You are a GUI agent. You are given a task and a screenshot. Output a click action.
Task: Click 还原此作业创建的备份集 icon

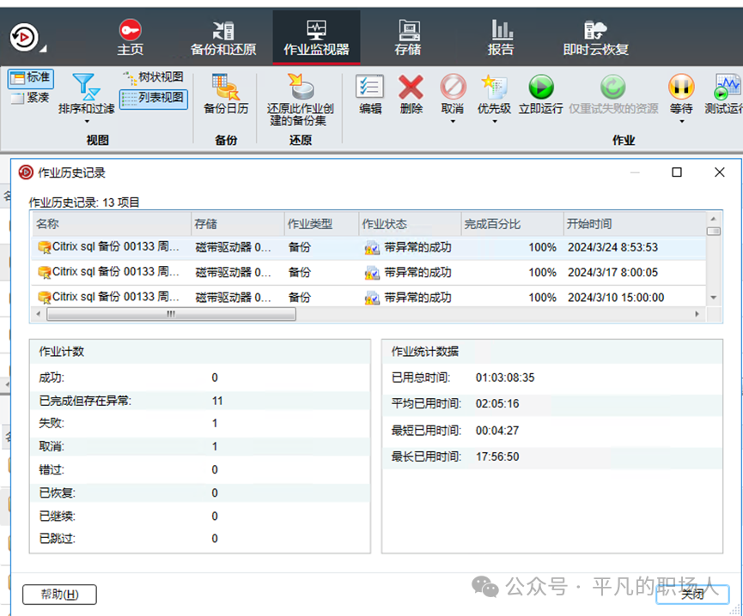click(300, 88)
